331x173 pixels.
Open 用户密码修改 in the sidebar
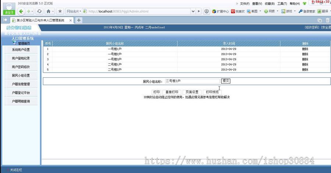coord(21,67)
